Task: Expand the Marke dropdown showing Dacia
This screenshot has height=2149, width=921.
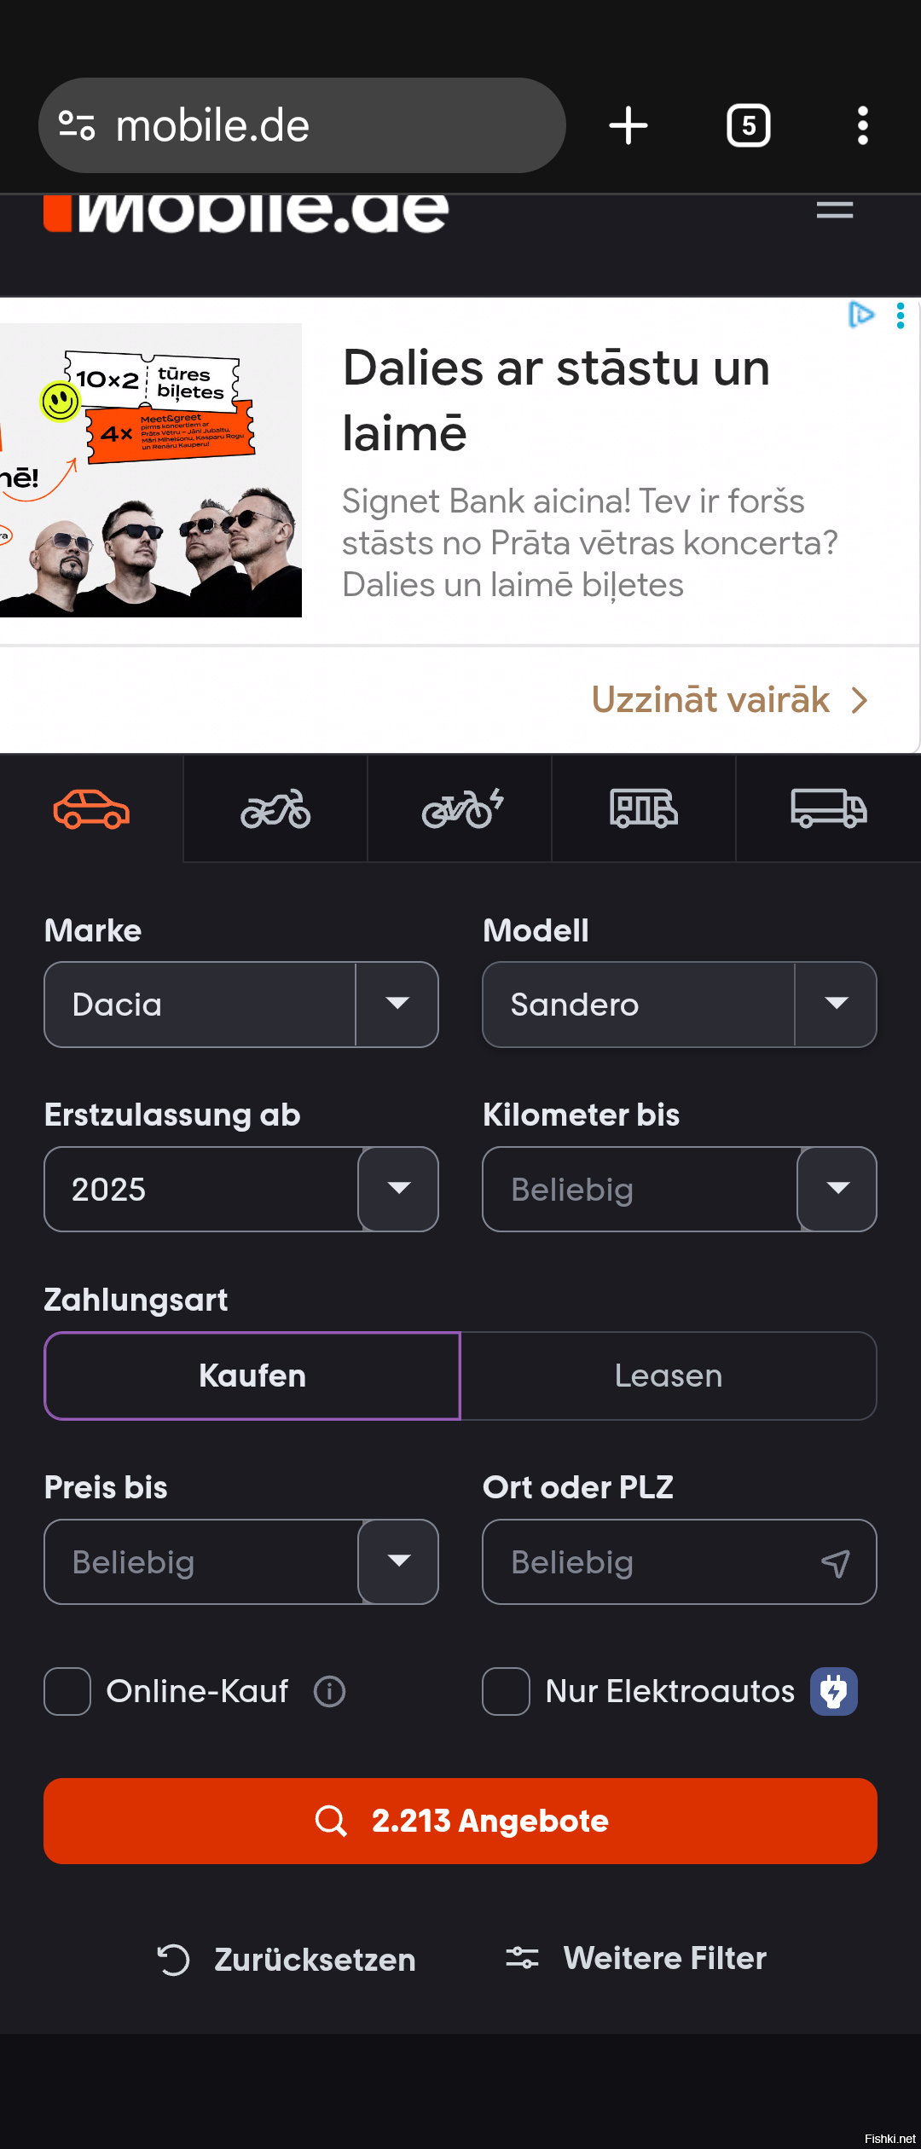Action: tap(241, 1005)
